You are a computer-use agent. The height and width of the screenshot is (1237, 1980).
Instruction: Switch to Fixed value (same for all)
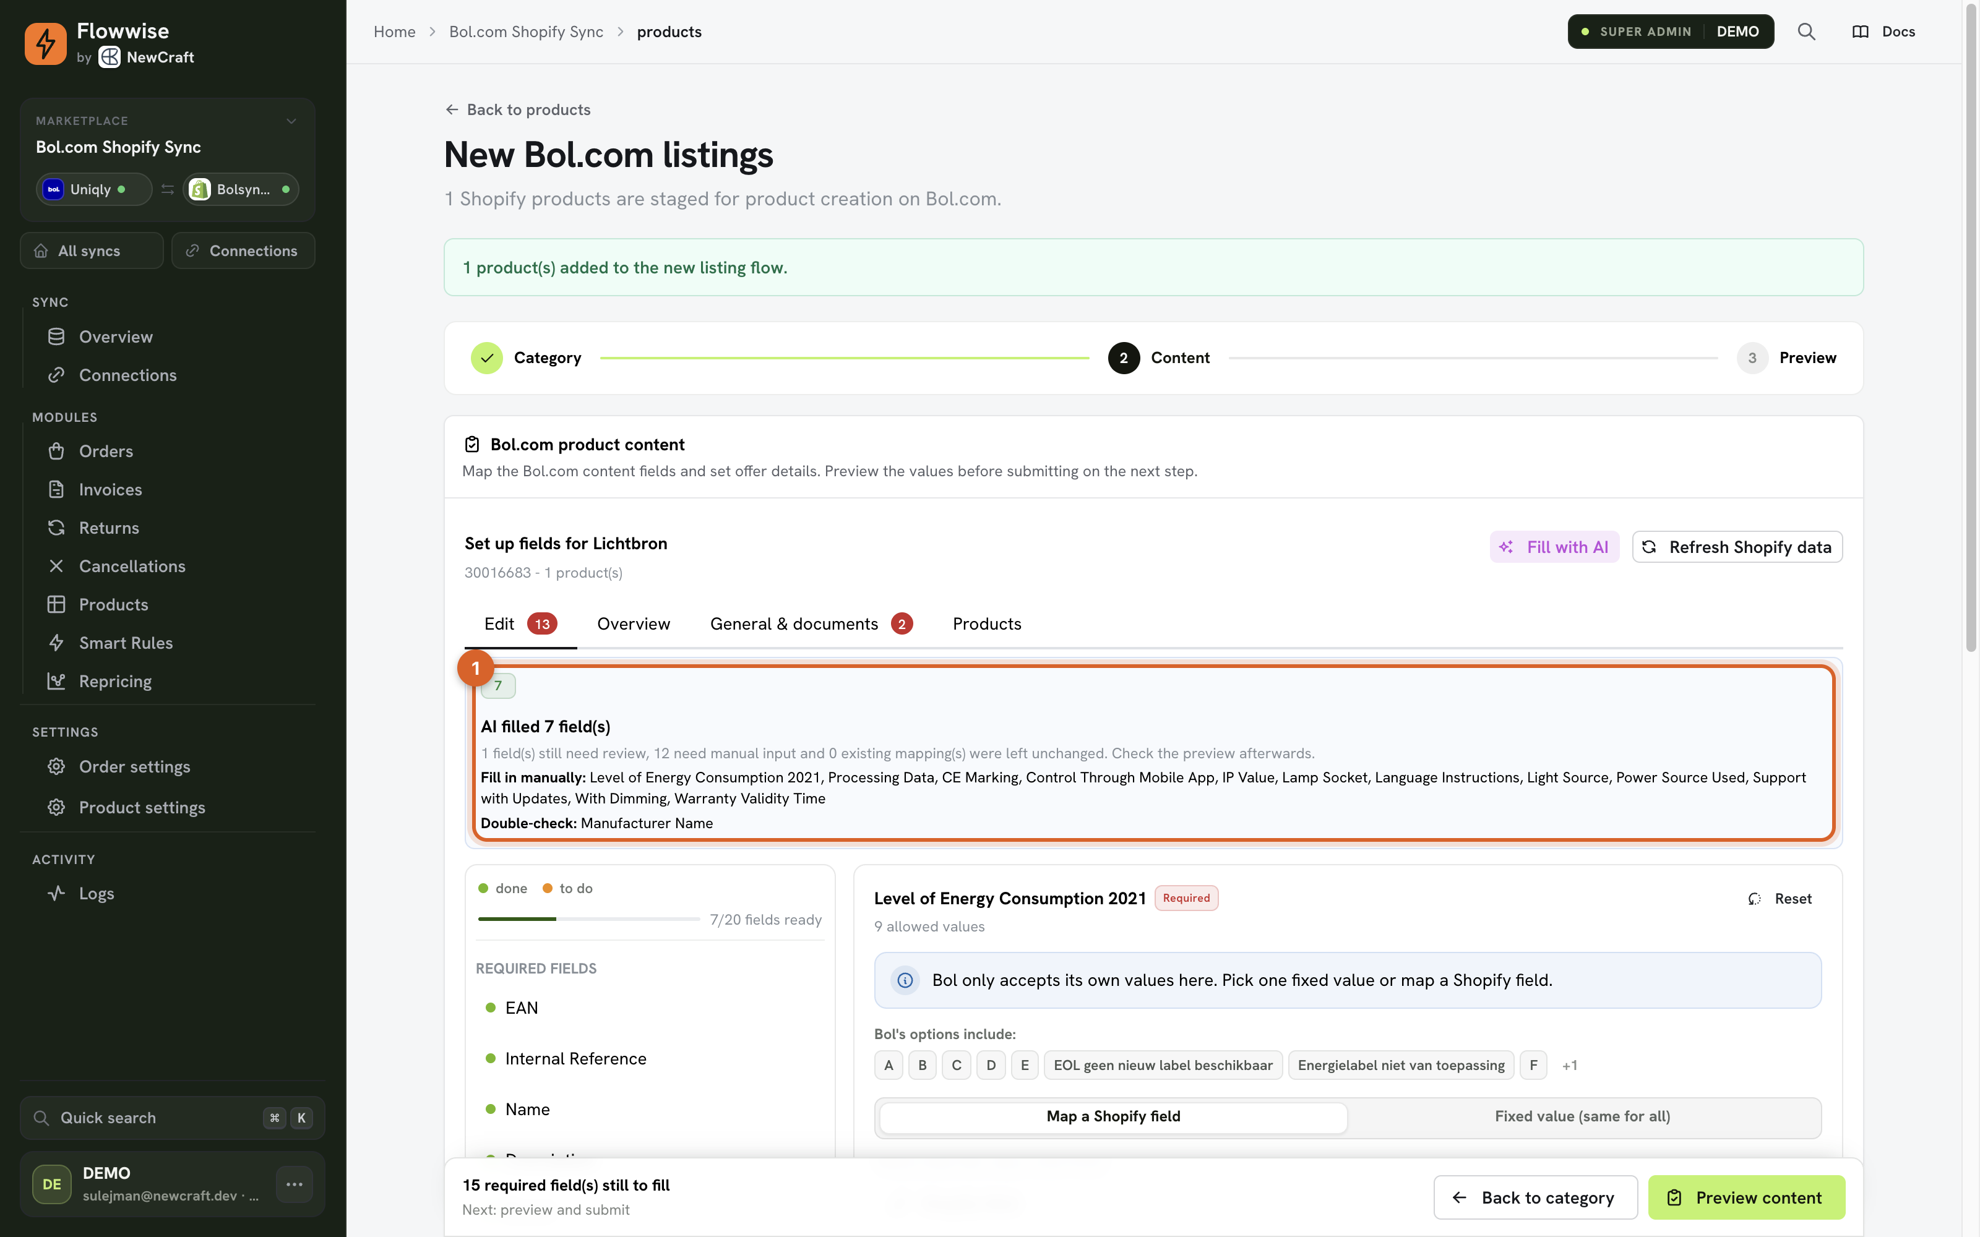[1582, 1117]
